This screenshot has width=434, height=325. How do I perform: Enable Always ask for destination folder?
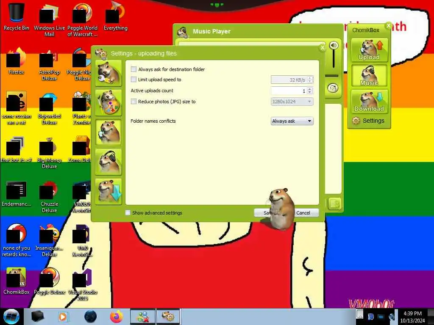tap(134, 69)
